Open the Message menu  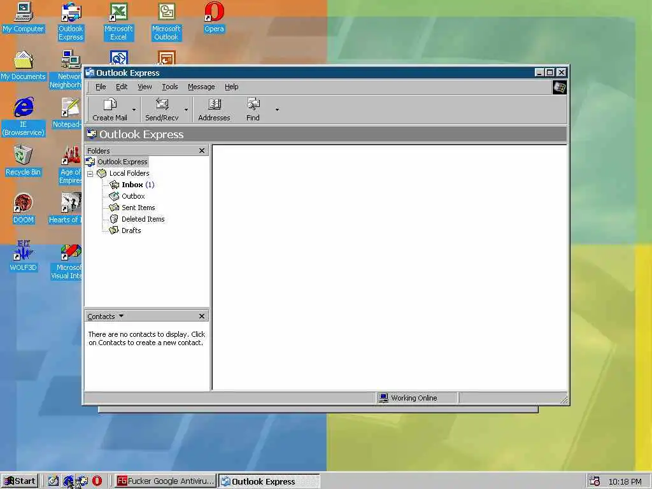(x=201, y=87)
